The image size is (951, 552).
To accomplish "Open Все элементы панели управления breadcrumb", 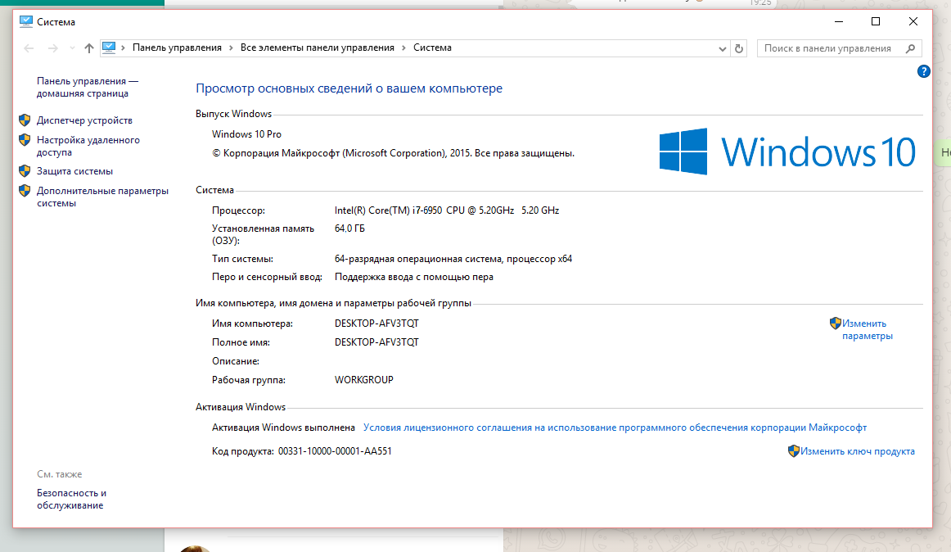I will [x=318, y=48].
